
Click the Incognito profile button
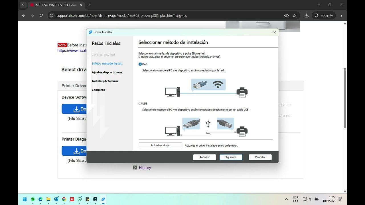pyautogui.click(x=324, y=15)
